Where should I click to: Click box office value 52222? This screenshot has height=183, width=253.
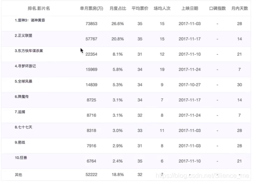tap(92, 174)
